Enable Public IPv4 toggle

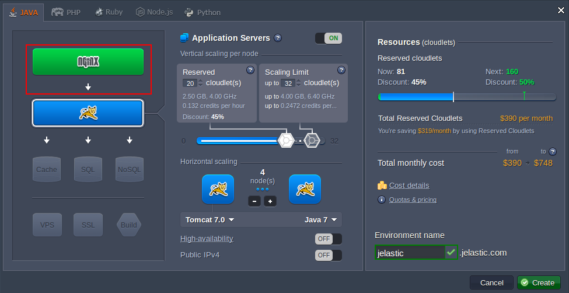coord(329,255)
